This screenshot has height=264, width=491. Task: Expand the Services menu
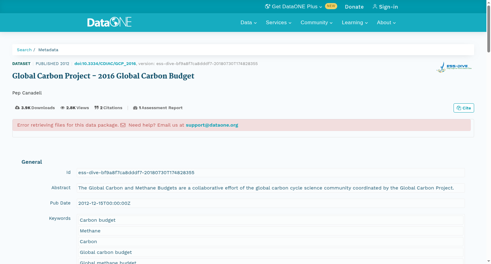279,22
